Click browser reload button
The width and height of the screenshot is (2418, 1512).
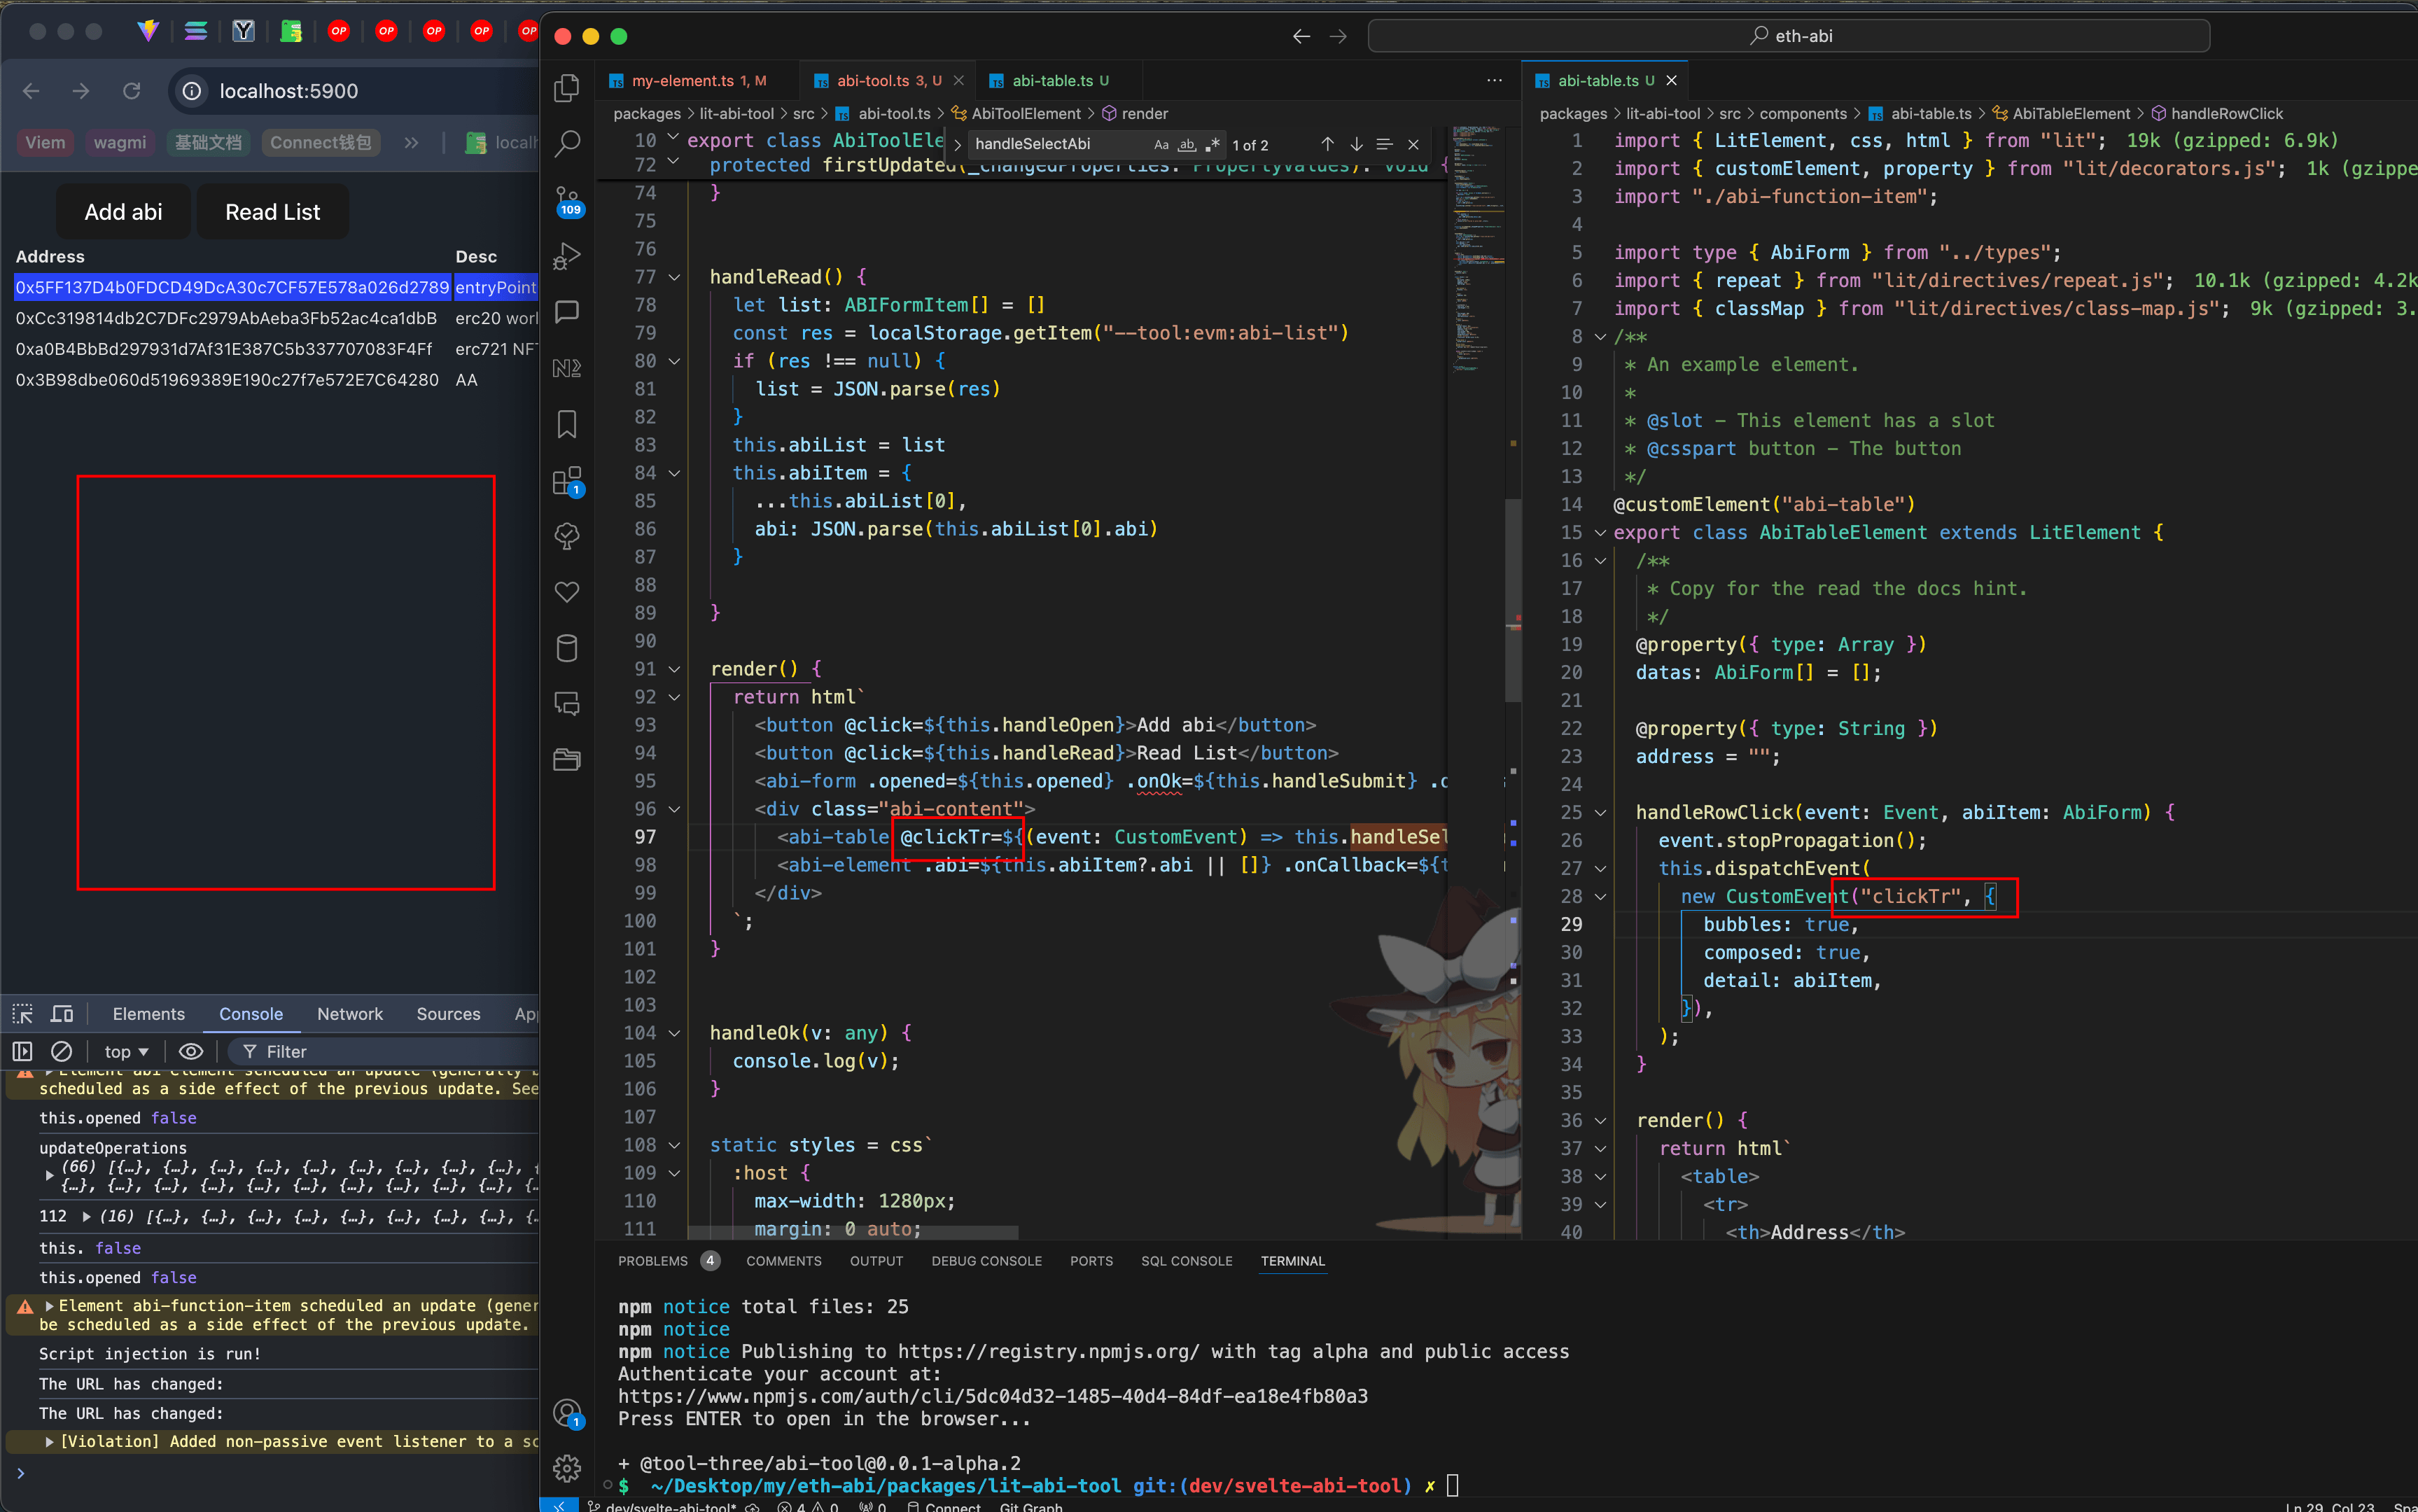coord(131,91)
